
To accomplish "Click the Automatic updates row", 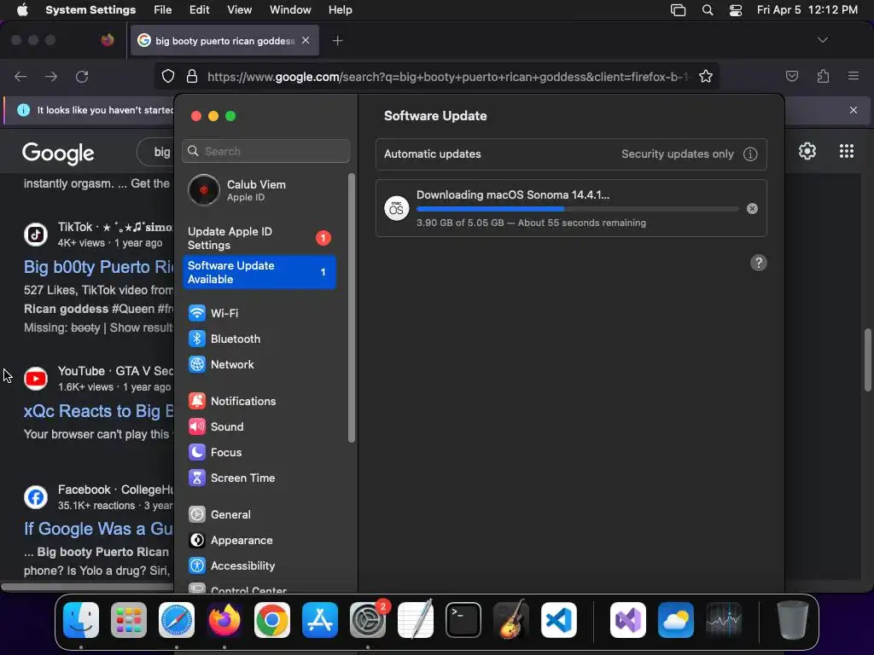I will (x=571, y=154).
